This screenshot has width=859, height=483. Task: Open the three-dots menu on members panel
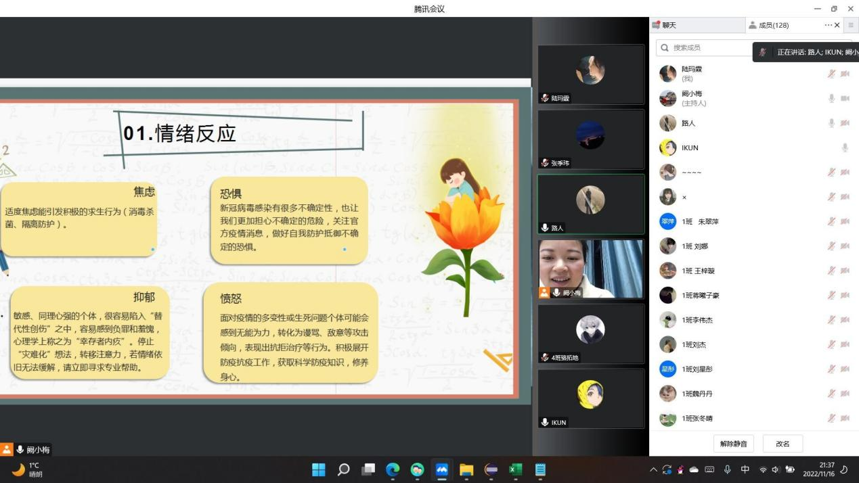pyautogui.click(x=828, y=25)
